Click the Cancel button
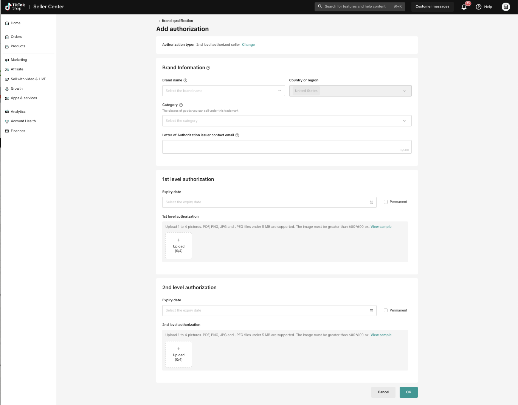This screenshot has width=518, height=405. [383, 392]
